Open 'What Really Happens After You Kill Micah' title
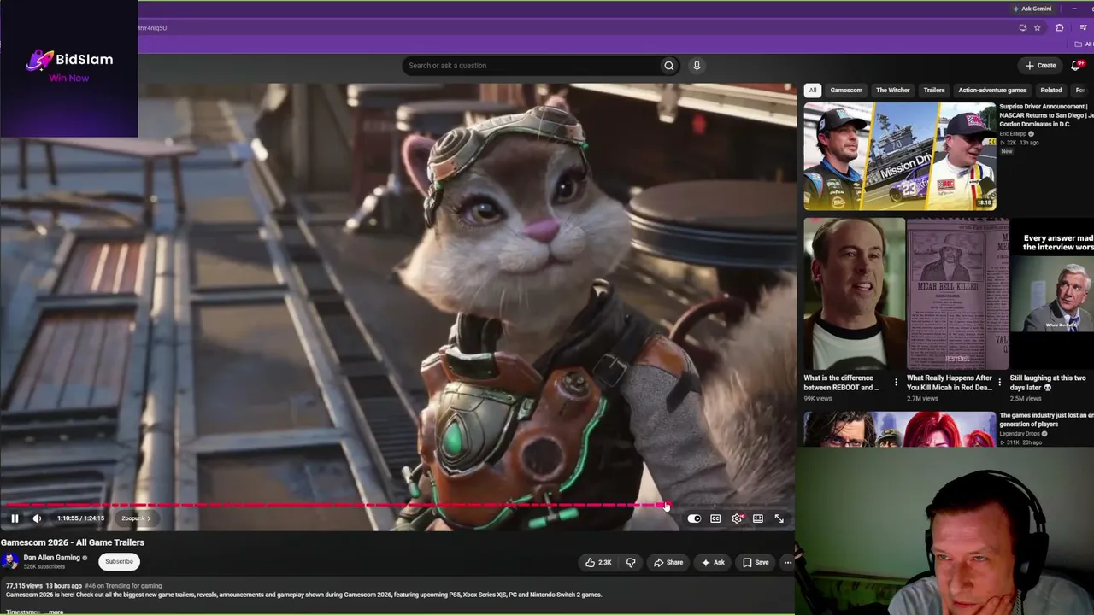Viewport: 1094px width, 615px height. pyautogui.click(x=950, y=383)
